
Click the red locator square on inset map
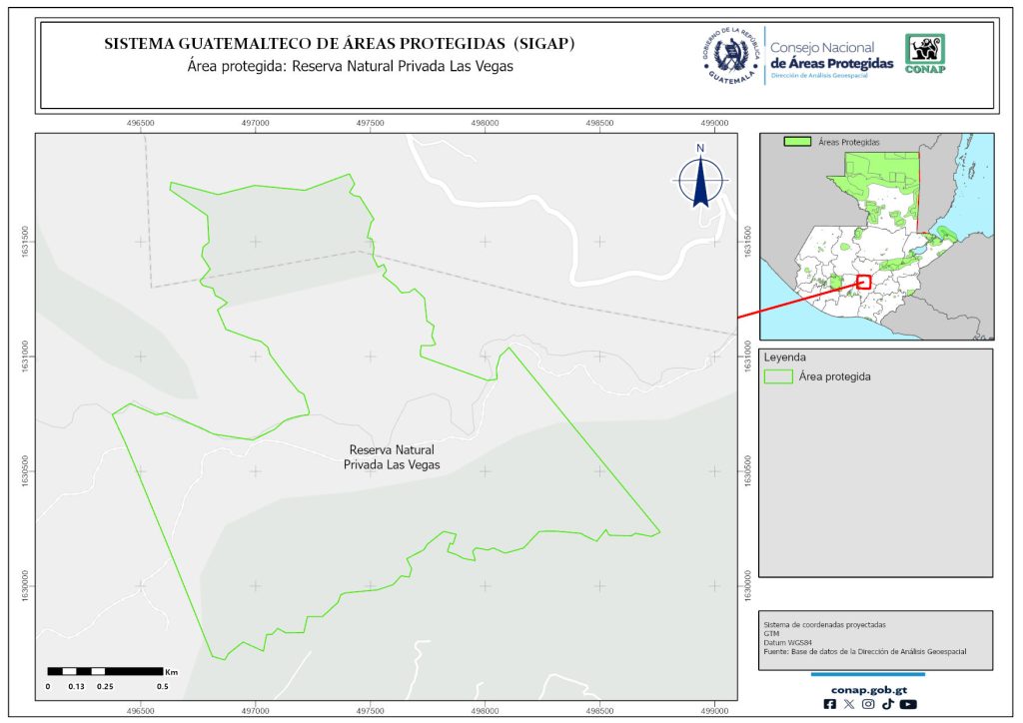pyautogui.click(x=864, y=283)
